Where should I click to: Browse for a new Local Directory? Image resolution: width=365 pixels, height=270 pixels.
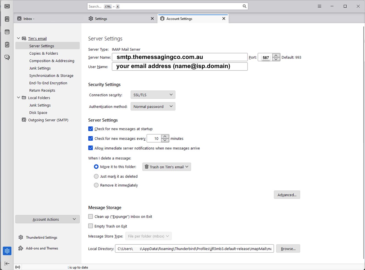pyautogui.click(x=288, y=249)
